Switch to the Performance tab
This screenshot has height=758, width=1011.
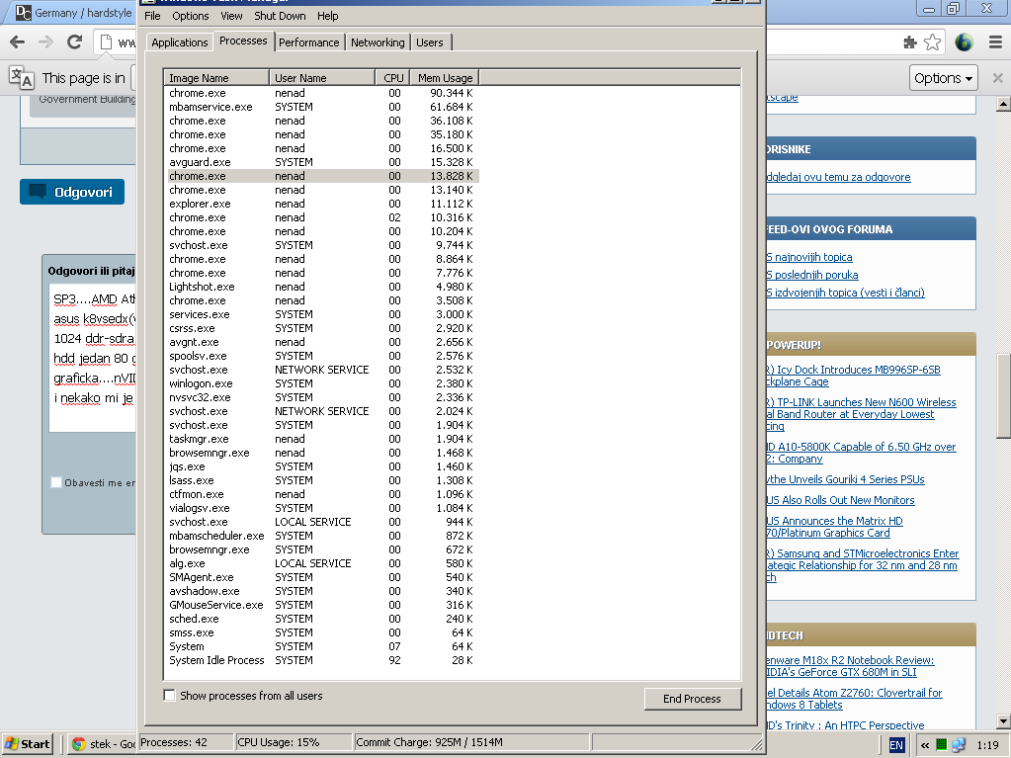[308, 42]
